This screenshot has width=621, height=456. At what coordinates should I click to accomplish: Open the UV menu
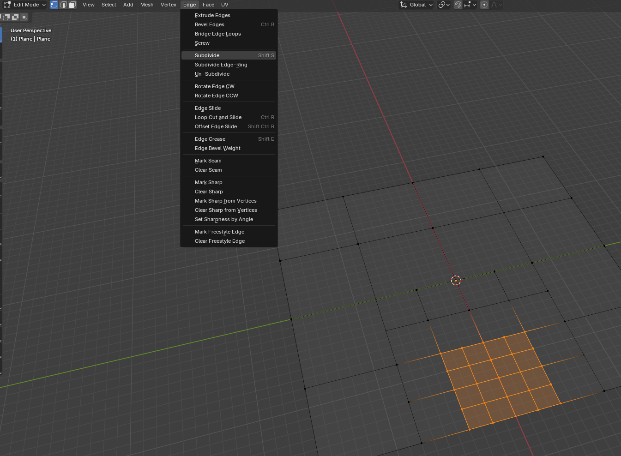pos(225,5)
